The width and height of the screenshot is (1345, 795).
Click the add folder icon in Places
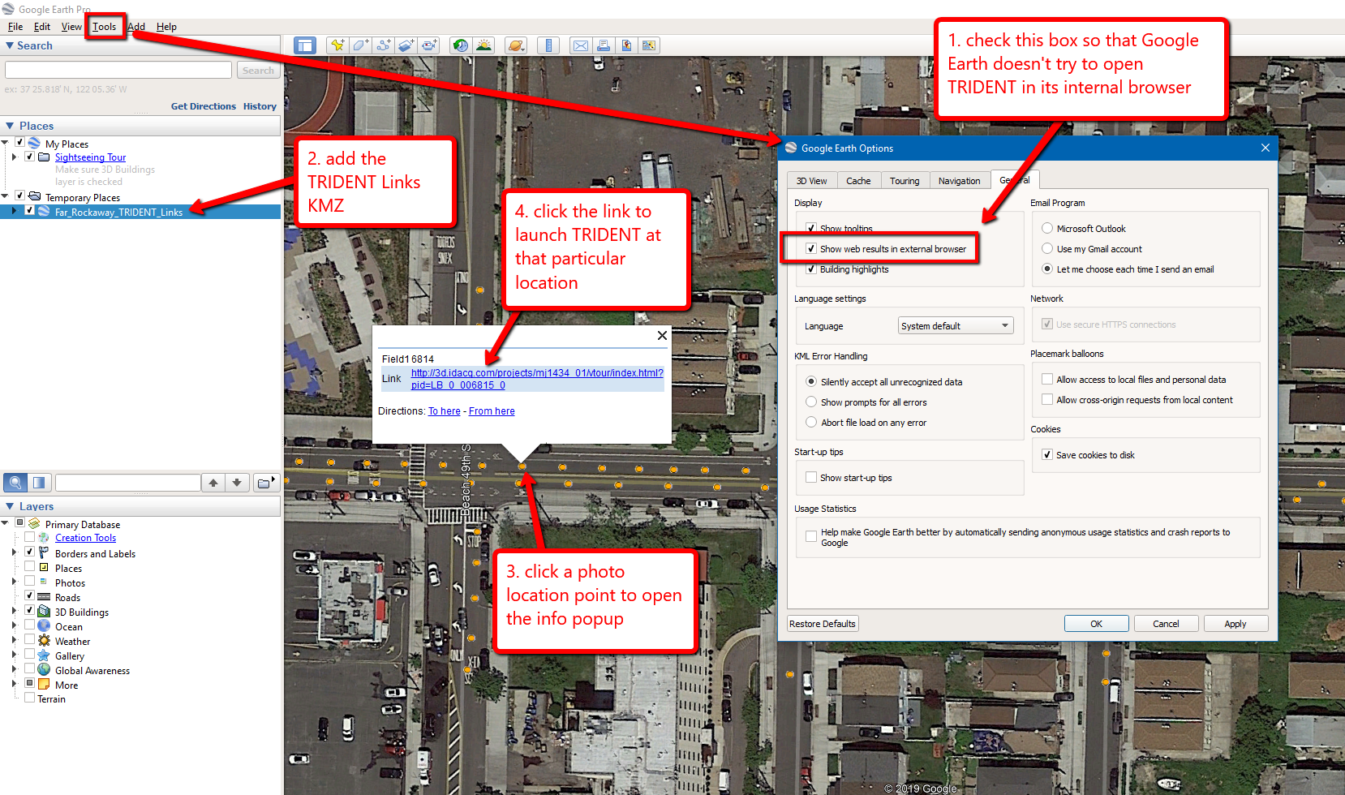(x=266, y=483)
